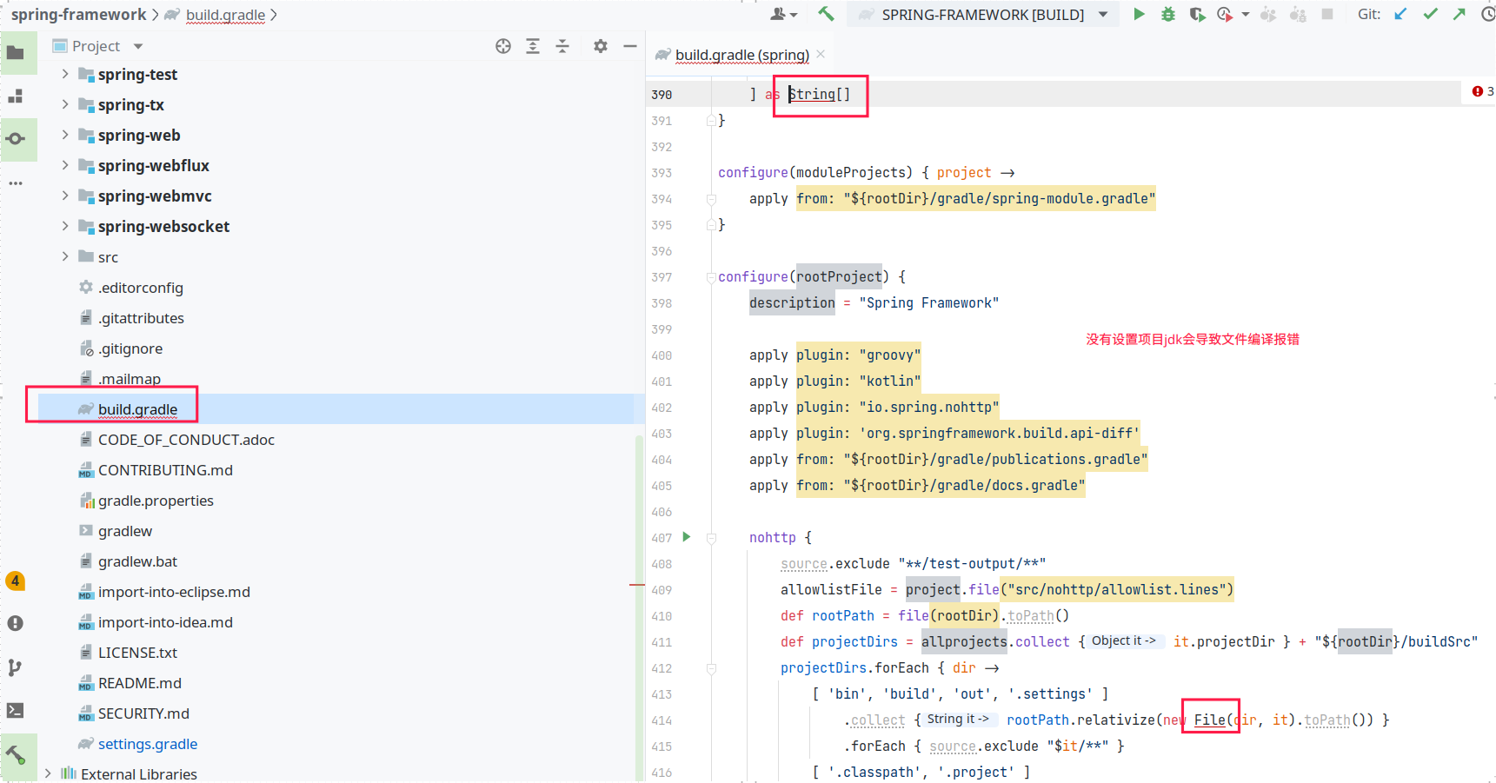
Task: Open the Commit tool window sidebar icon
Action: tap(16, 139)
